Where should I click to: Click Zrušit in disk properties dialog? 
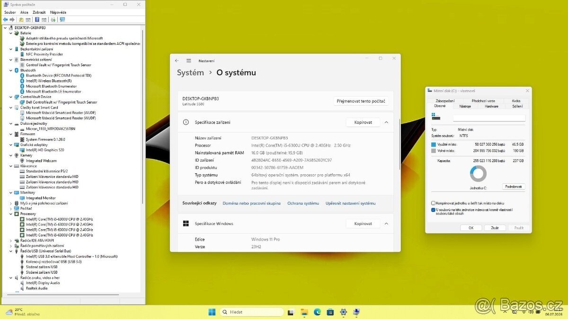(495, 228)
